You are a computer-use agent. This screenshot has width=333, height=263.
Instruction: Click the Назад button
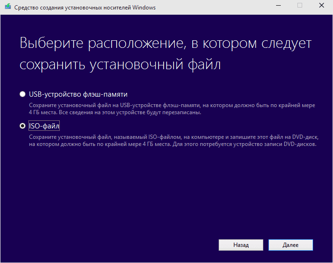[241, 245]
